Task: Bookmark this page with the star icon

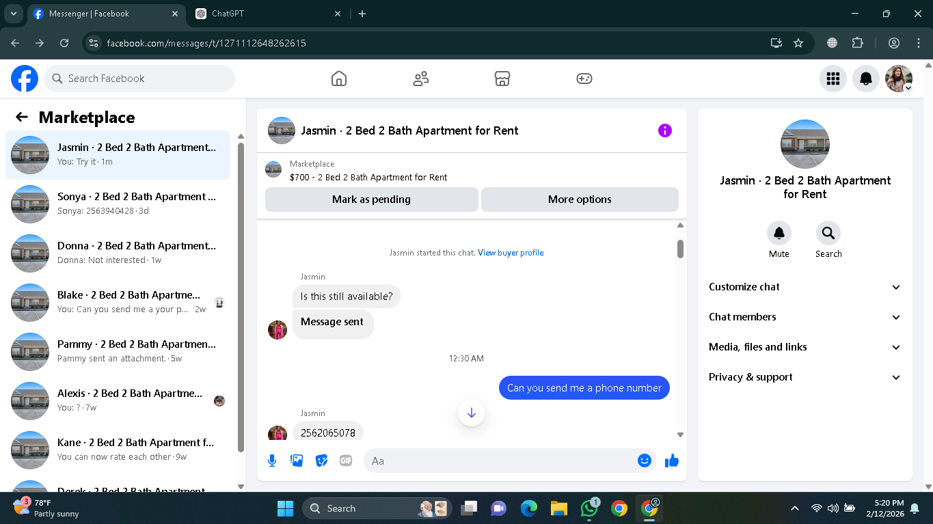Action: pos(798,43)
